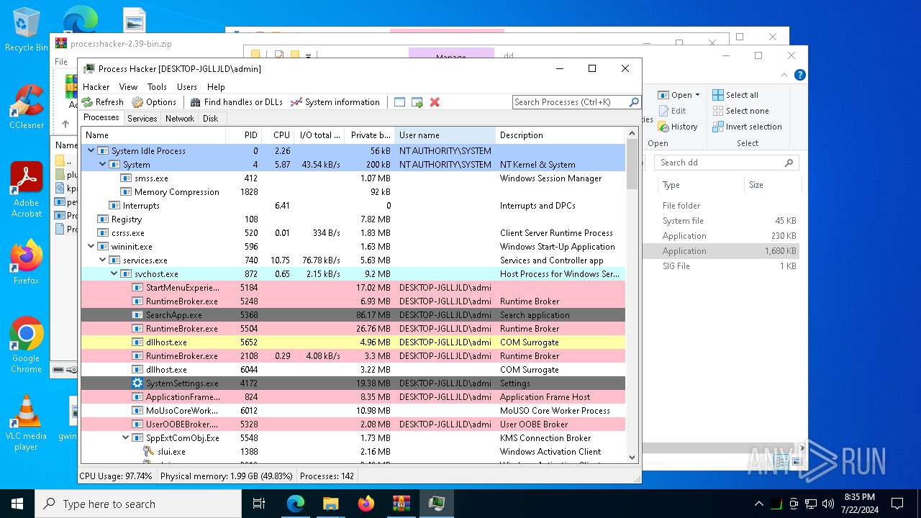Open the CCleaner desktop shortcut
The width and height of the screenshot is (921, 518).
(26, 106)
